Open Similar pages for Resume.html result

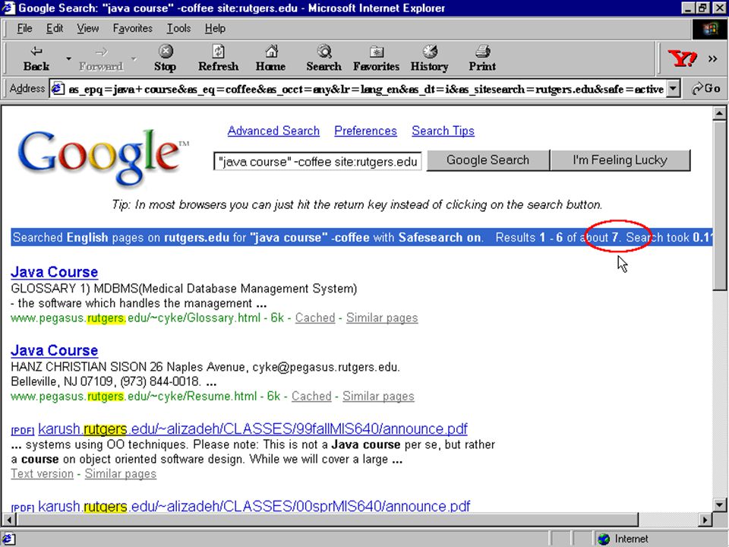pos(378,396)
